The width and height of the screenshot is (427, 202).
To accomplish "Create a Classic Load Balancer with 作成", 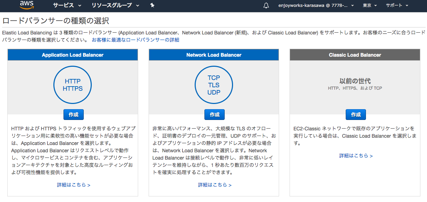I will [x=356, y=114].
